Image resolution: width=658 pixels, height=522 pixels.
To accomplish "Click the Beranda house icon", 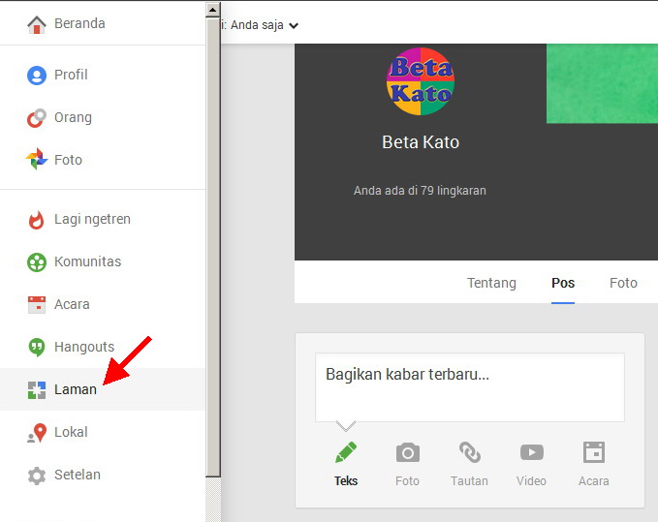I will pyautogui.click(x=37, y=24).
